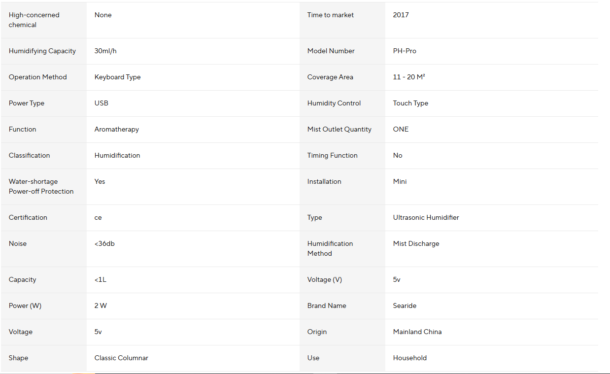Click the 'Mist Discharge' value

(x=416, y=244)
